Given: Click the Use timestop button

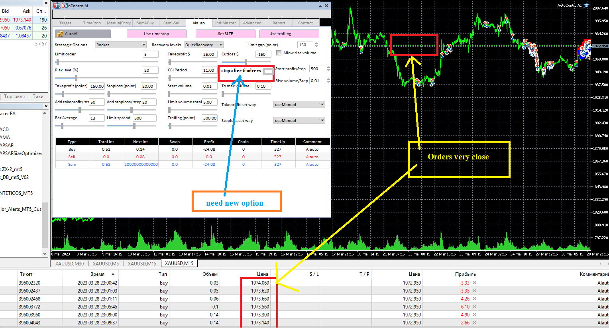Looking at the screenshot, I should tap(157, 34).
